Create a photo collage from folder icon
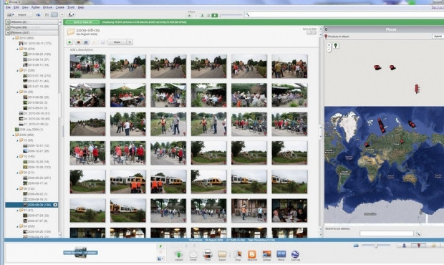 78,42
